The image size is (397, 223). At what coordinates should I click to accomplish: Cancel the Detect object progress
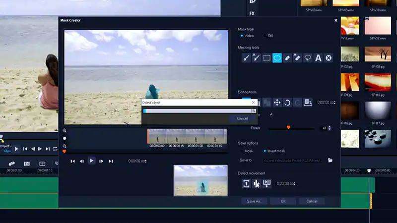point(242,118)
